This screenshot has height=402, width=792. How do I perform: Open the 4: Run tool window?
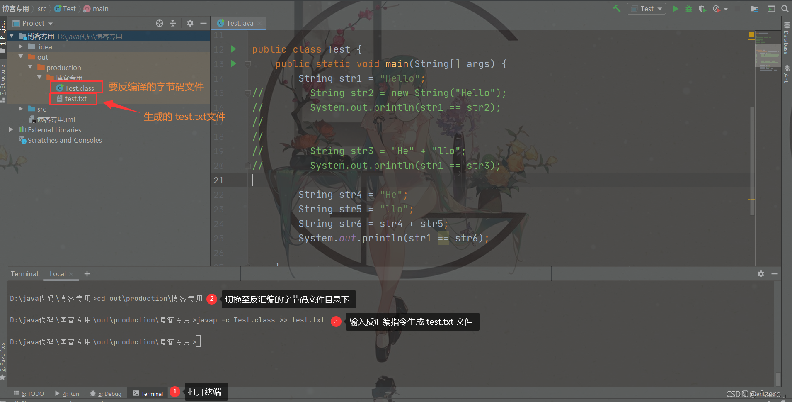[x=67, y=394]
